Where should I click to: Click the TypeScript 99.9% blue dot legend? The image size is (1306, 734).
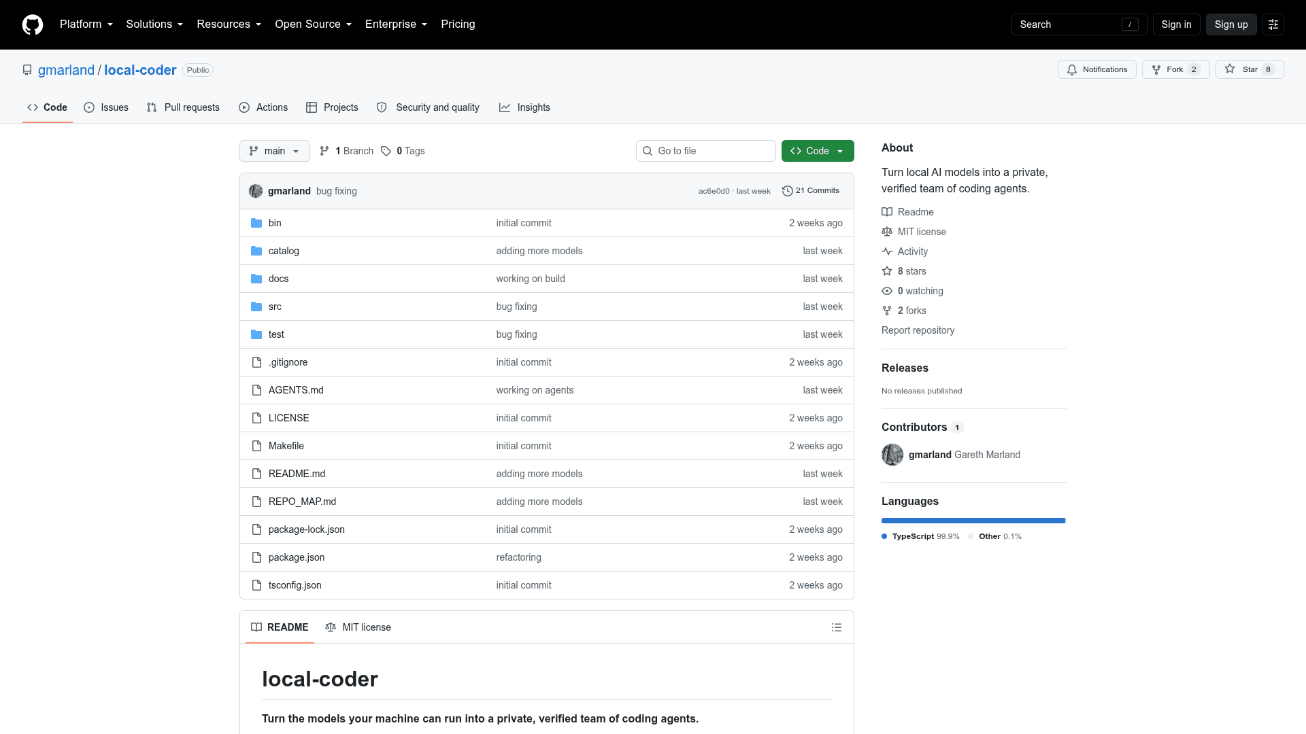click(x=884, y=536)
